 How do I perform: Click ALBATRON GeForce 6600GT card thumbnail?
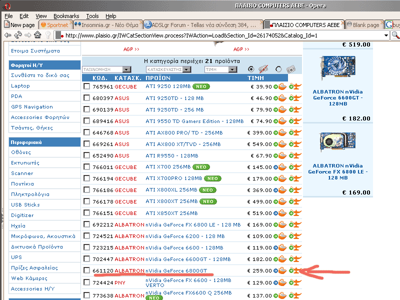click(337, 68)
